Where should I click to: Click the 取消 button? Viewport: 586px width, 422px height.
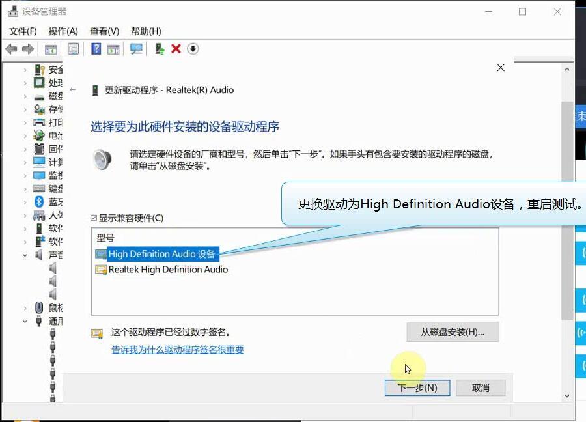pyautogui.click(x=481, y=388)
